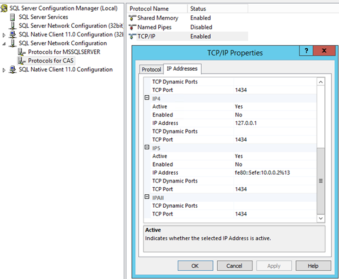This screenshot has width=339, height=279.
Task: Click the Shared Memory protocol icon
Action: click(132, 18)
